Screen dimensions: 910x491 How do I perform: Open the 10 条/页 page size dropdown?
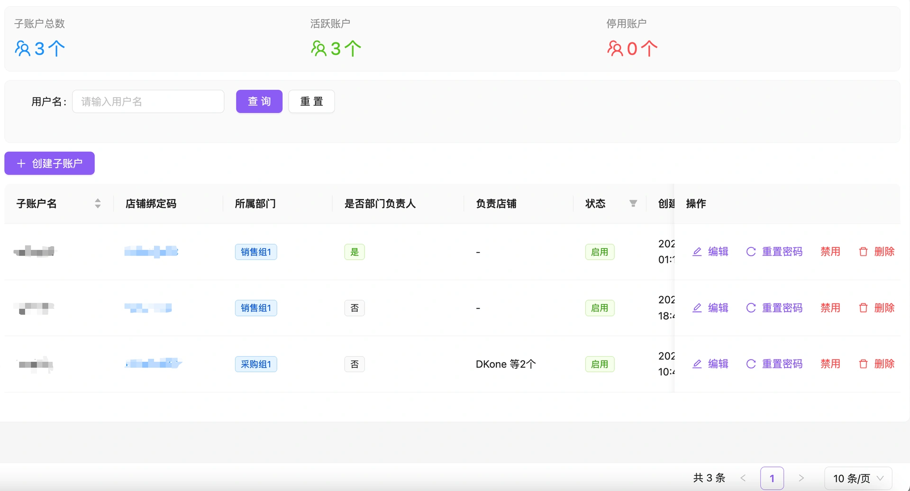[858, 478]
